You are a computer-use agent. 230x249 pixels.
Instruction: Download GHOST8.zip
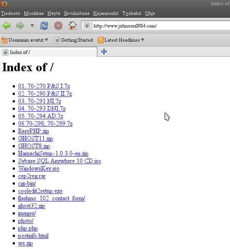click(34, 146)
